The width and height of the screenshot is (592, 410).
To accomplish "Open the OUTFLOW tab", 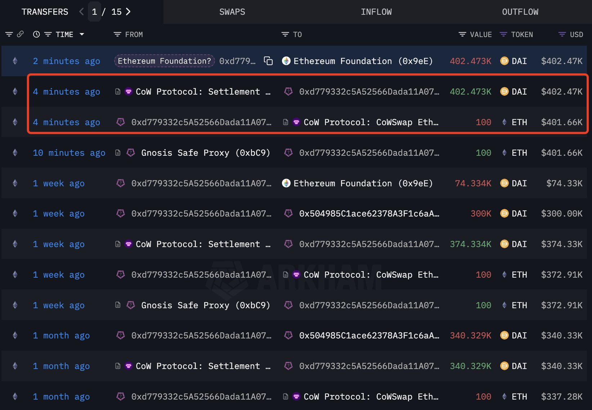I will (520, 12).
